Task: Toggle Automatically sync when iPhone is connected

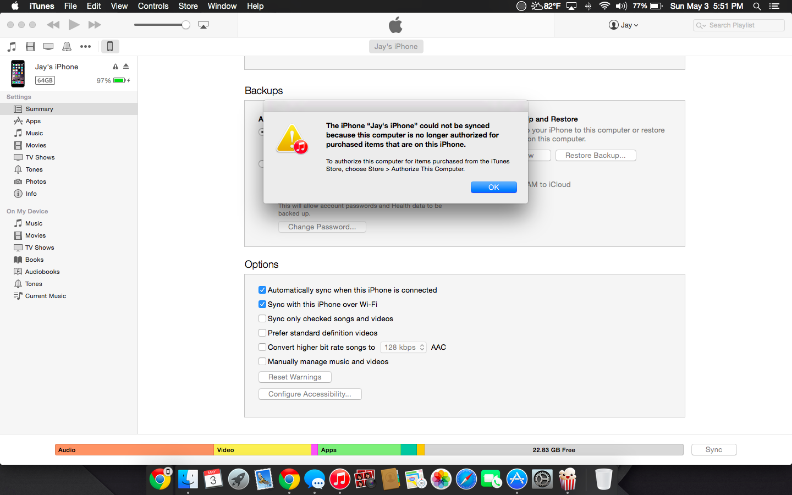Action: coord(262,290)
